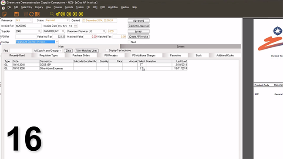Viewport: 283px width, 159px height.
Task: Click the Advanced button
Action: (x=138, y=21)
